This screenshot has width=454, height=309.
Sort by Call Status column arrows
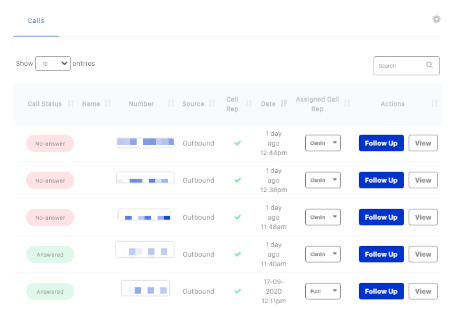[x=71, y=103]
